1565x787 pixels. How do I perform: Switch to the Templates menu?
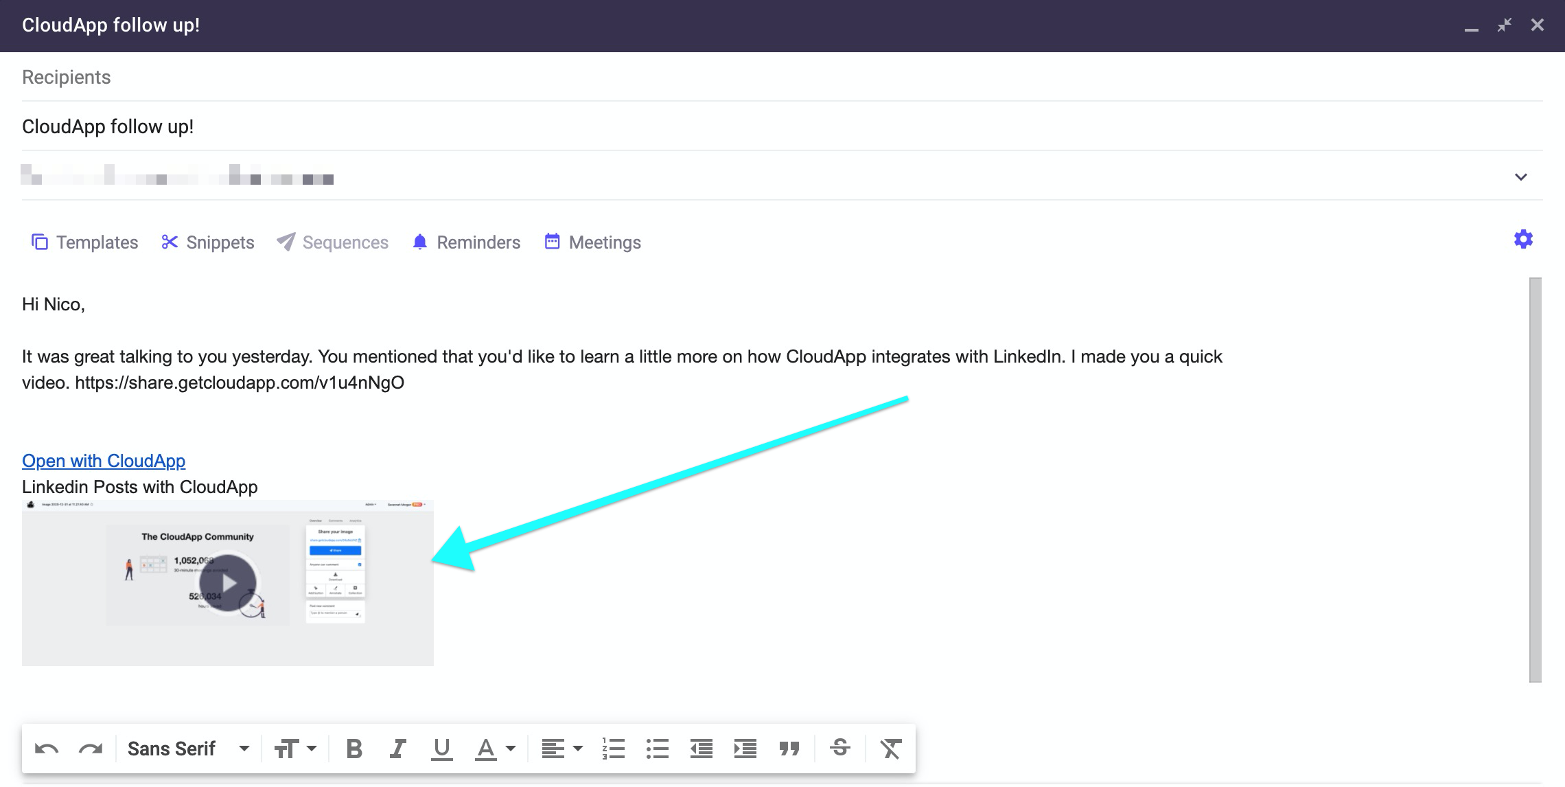pos(95,242)
